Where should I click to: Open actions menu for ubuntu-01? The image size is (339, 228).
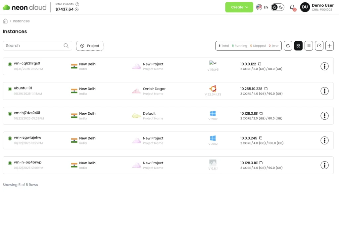(324, 91)
